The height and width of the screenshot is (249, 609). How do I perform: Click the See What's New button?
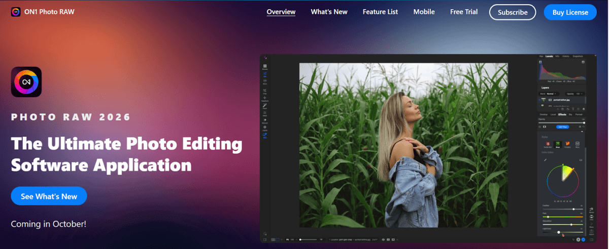pyautogui.click(x=49, y=196)
